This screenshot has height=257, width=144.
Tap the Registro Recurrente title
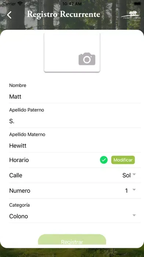[64, 14]
